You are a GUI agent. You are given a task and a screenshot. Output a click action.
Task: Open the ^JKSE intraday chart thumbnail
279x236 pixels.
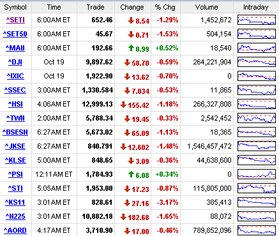click(x=257, y=146)
